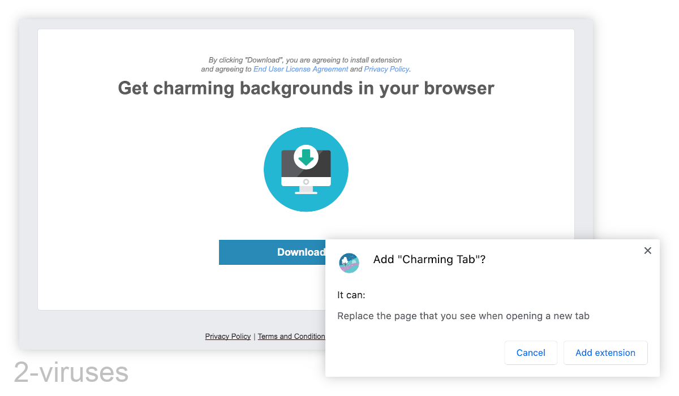Confirm by clicking Add extension
This screenshot has height=396, width=679.
click(605, 352)
